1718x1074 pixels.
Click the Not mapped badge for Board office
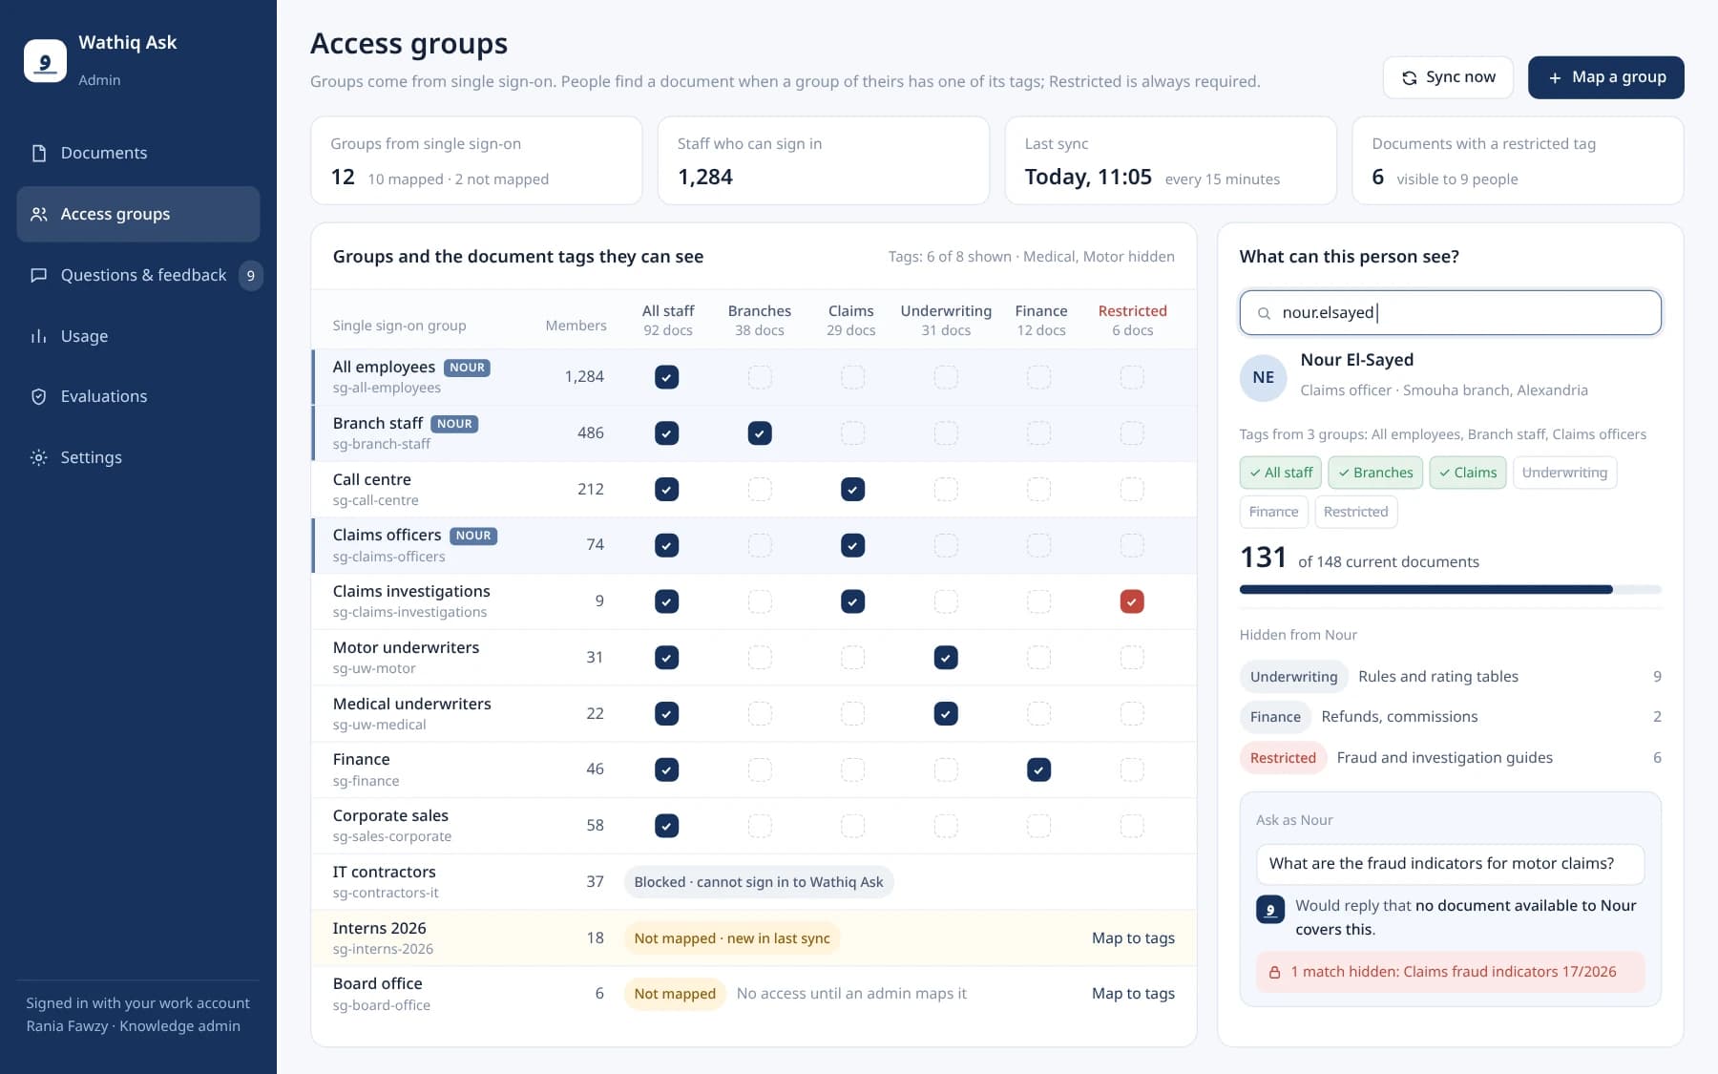[675, 994]
